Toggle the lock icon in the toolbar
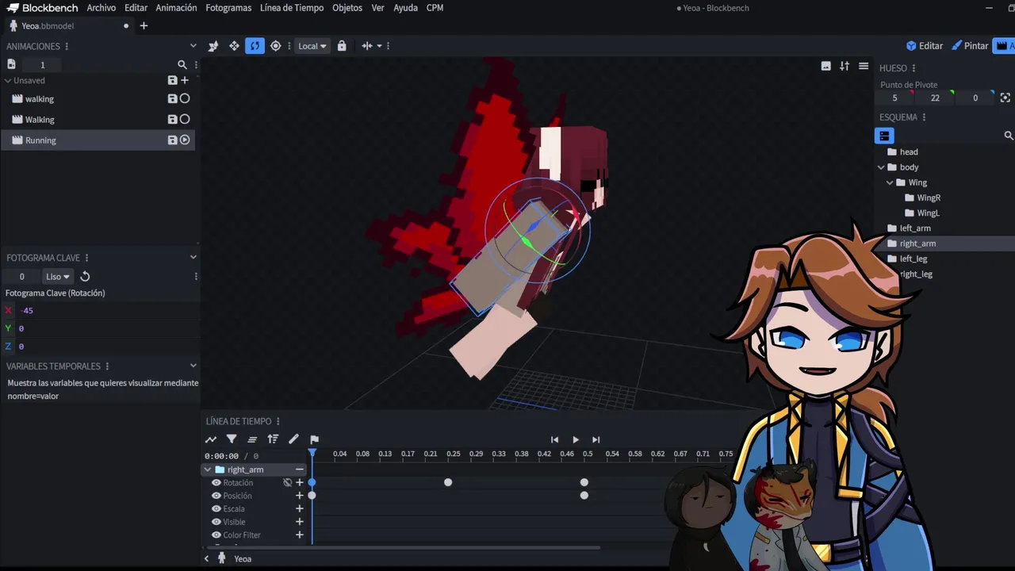This screenshot has width=1015, height=571. click(x=342, y=46)
